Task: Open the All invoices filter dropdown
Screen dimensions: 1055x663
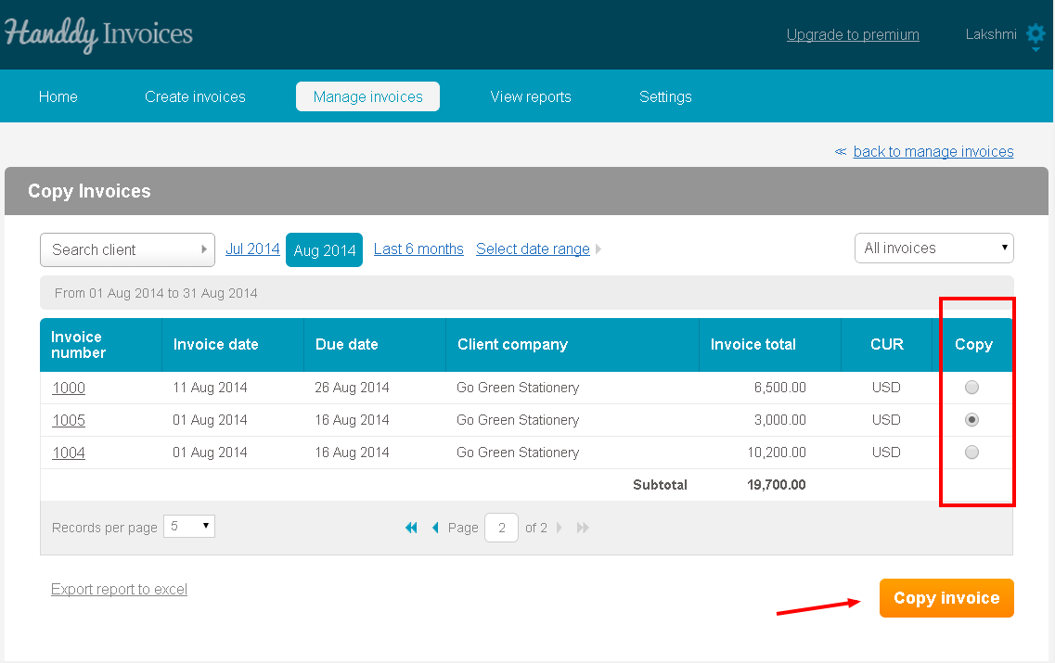Action: click(x=933, y=249)
